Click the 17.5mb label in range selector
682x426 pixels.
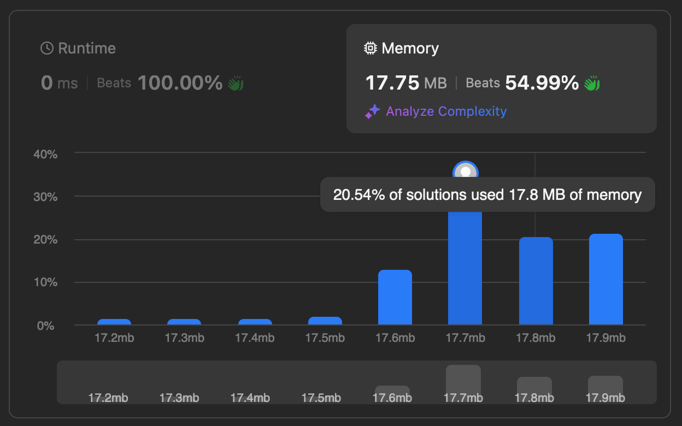click(x=321, y=398)
